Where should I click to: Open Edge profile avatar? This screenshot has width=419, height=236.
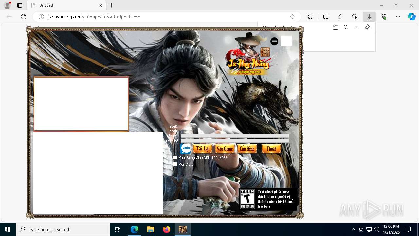[7, 5]
